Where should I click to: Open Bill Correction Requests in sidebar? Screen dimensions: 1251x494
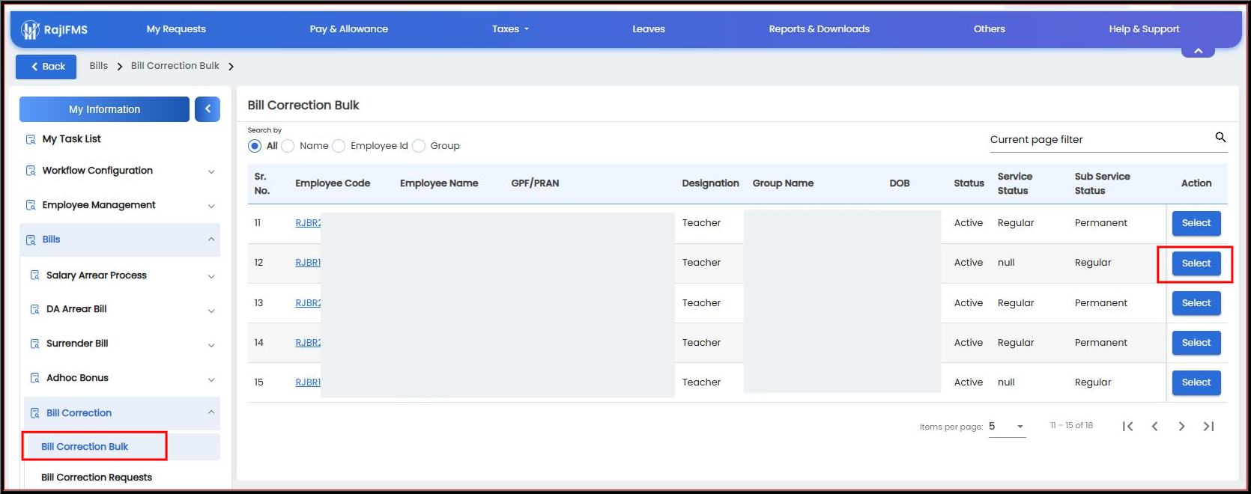pyautogui.click(x=97, y=478)
